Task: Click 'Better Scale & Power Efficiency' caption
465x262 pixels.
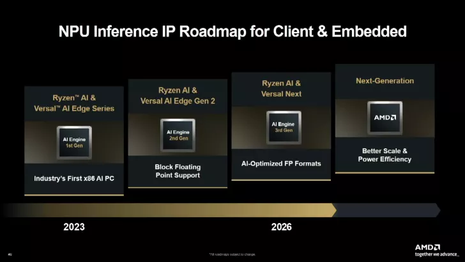Action: (x=385, y=155)
